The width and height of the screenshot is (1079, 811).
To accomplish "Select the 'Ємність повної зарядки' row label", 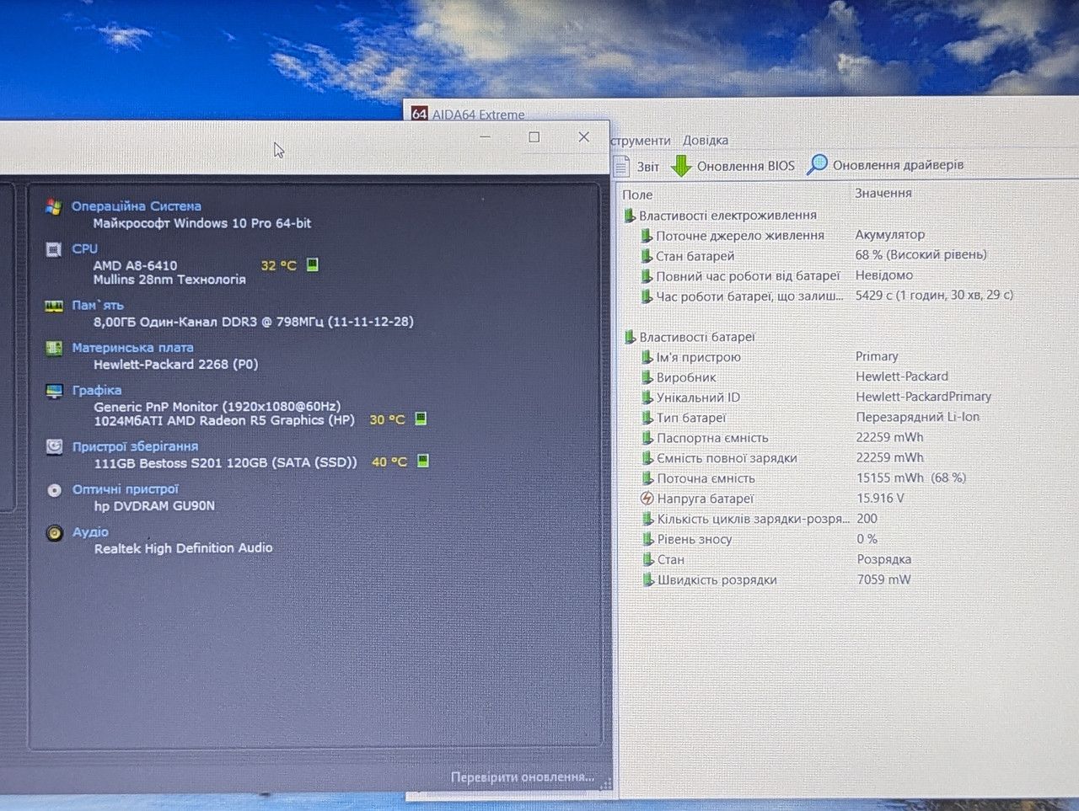I will tap(727, 458).
